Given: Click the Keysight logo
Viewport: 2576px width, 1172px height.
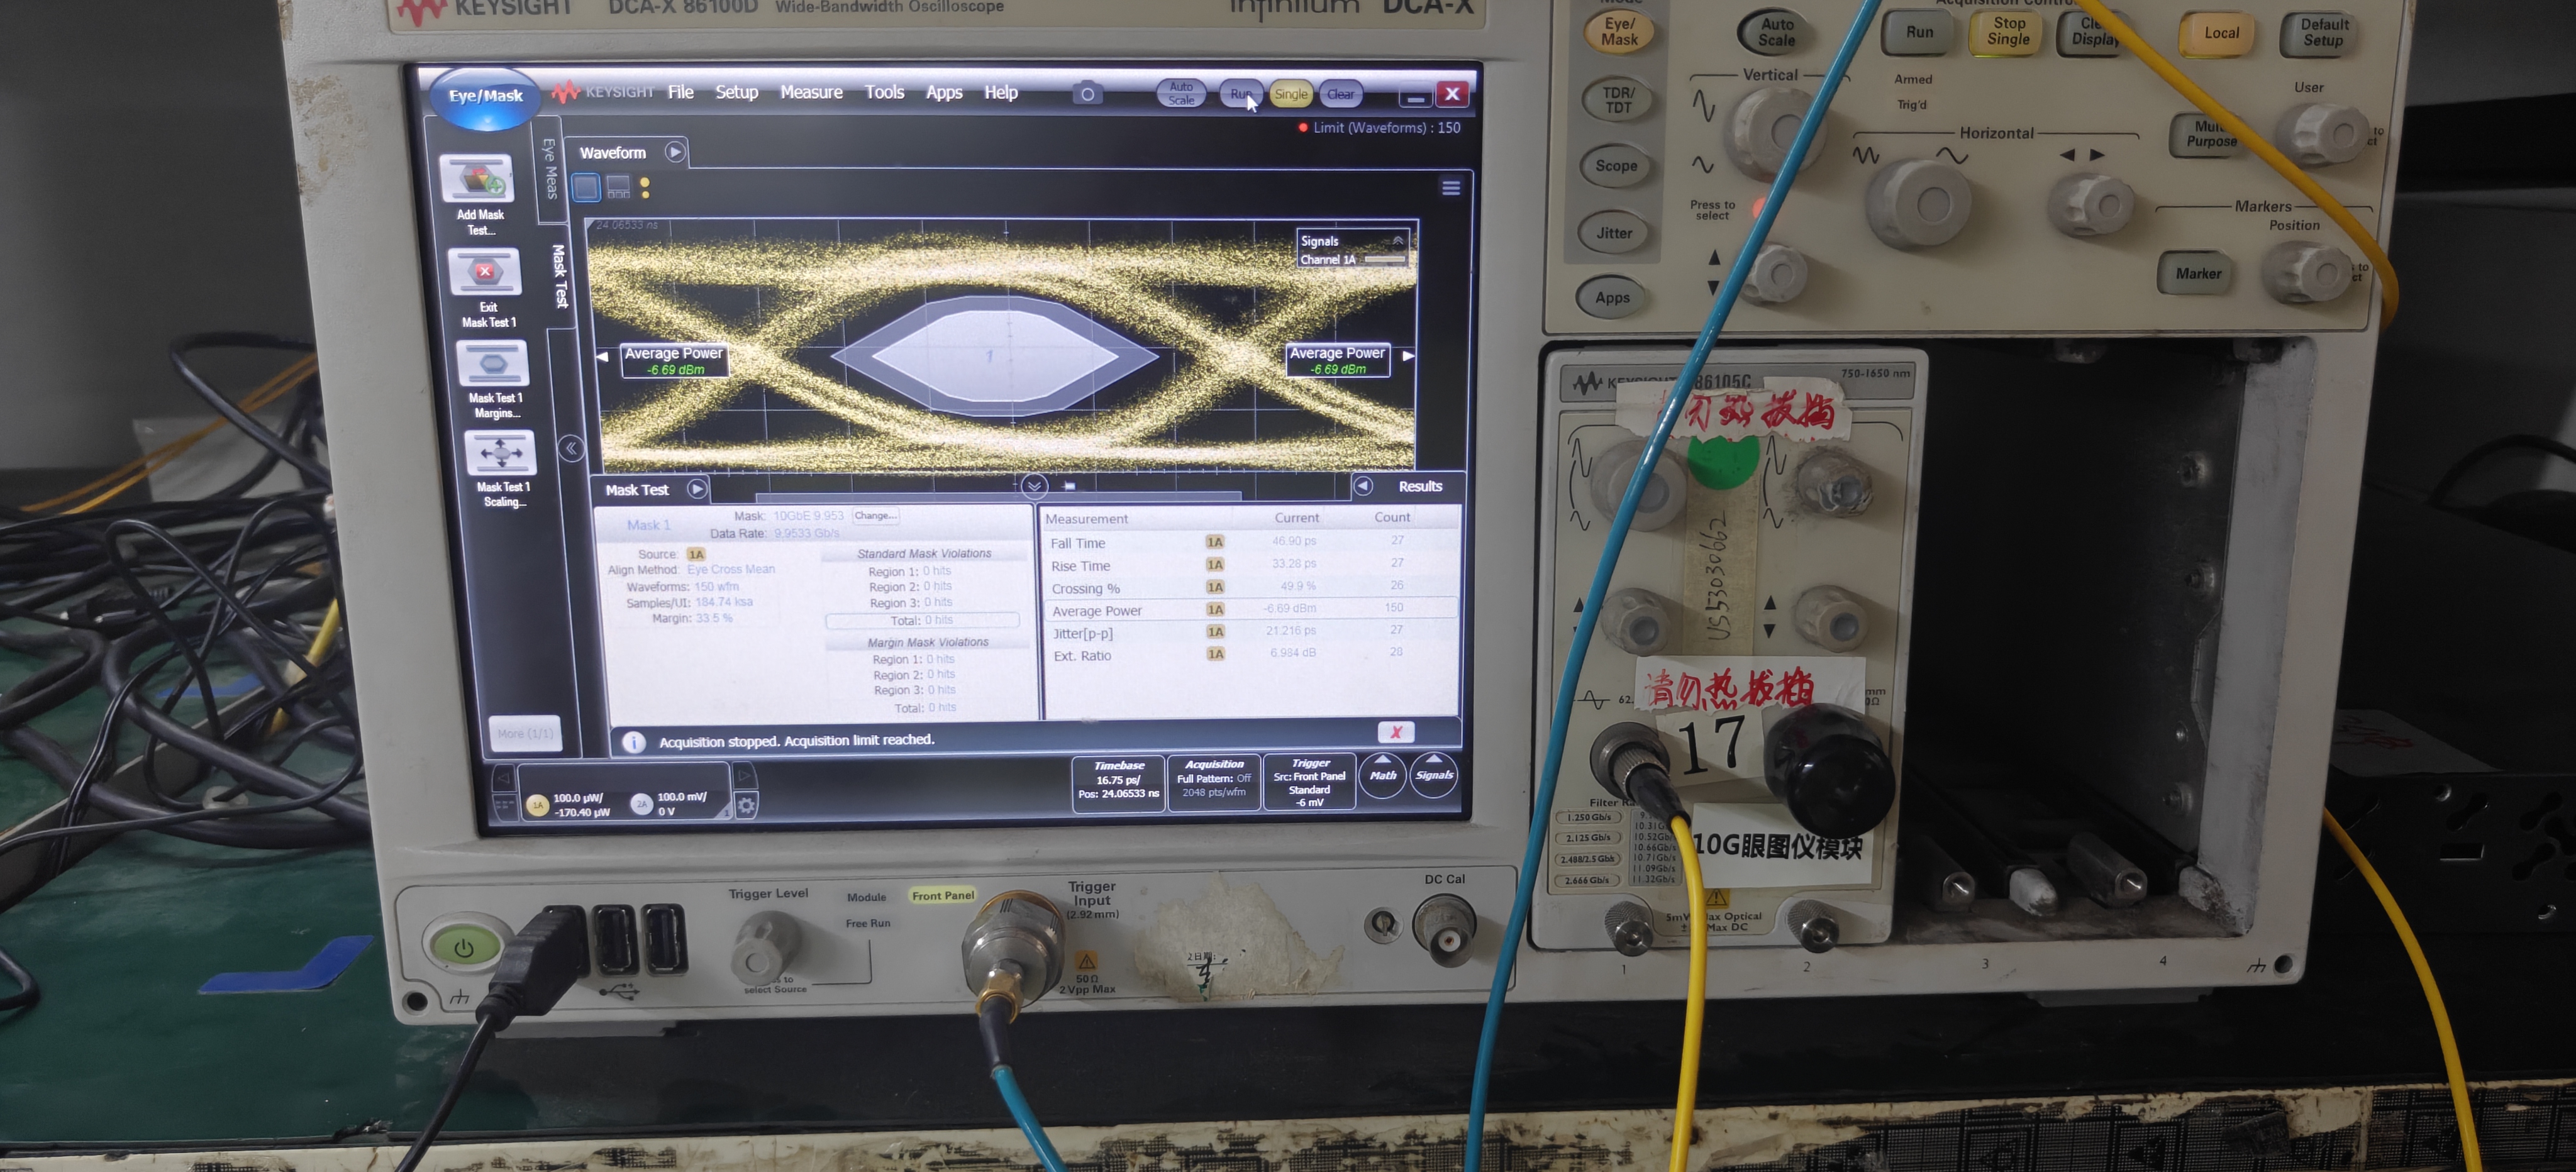Looking at the screenshot, I should (x=604, y=92).
